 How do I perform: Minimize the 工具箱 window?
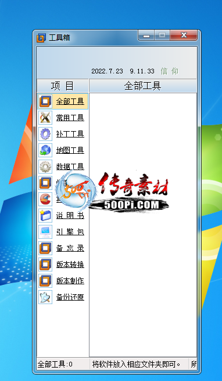click(x=146, y=36)
